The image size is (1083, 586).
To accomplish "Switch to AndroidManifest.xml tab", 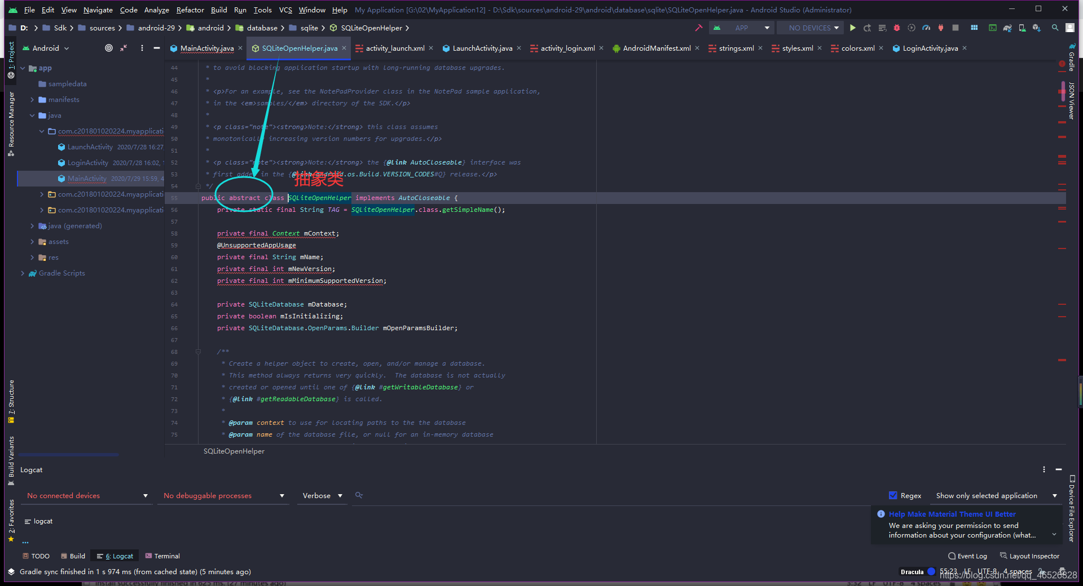I will click(x=657, y=48).
